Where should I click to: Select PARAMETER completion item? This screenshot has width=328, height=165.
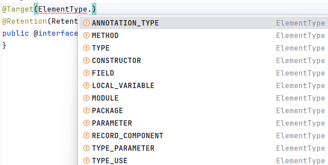[x=203, y=123]
